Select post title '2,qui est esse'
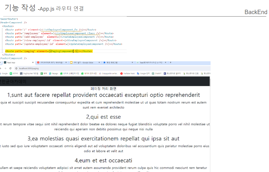The height and width of the screenshot is (172, 269). pos(103,117)
